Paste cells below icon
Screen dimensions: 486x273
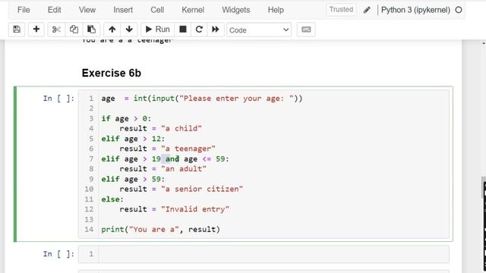tap(91, 30)
